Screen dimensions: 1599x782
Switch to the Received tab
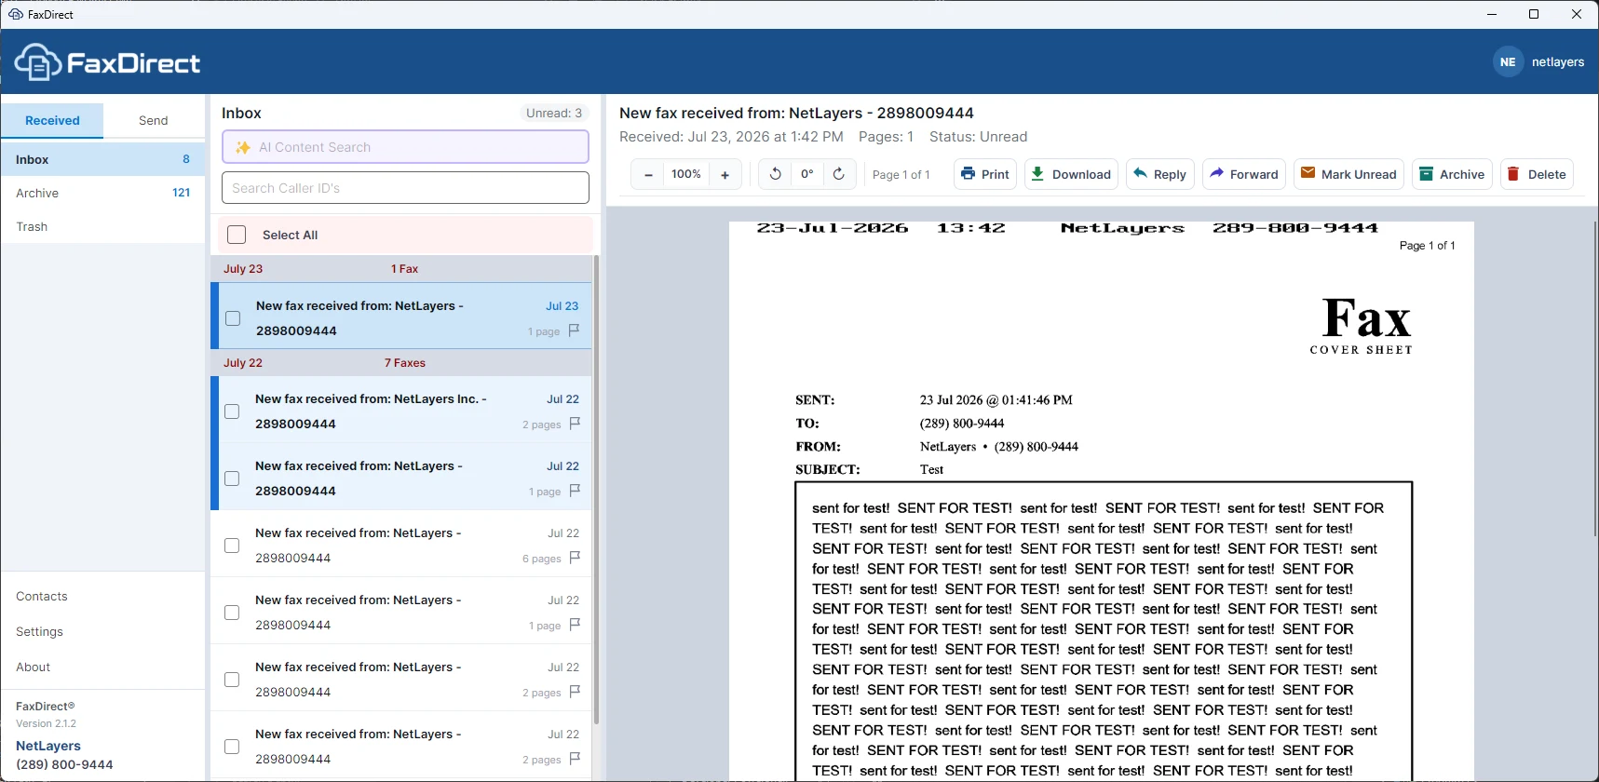point(52,120)
